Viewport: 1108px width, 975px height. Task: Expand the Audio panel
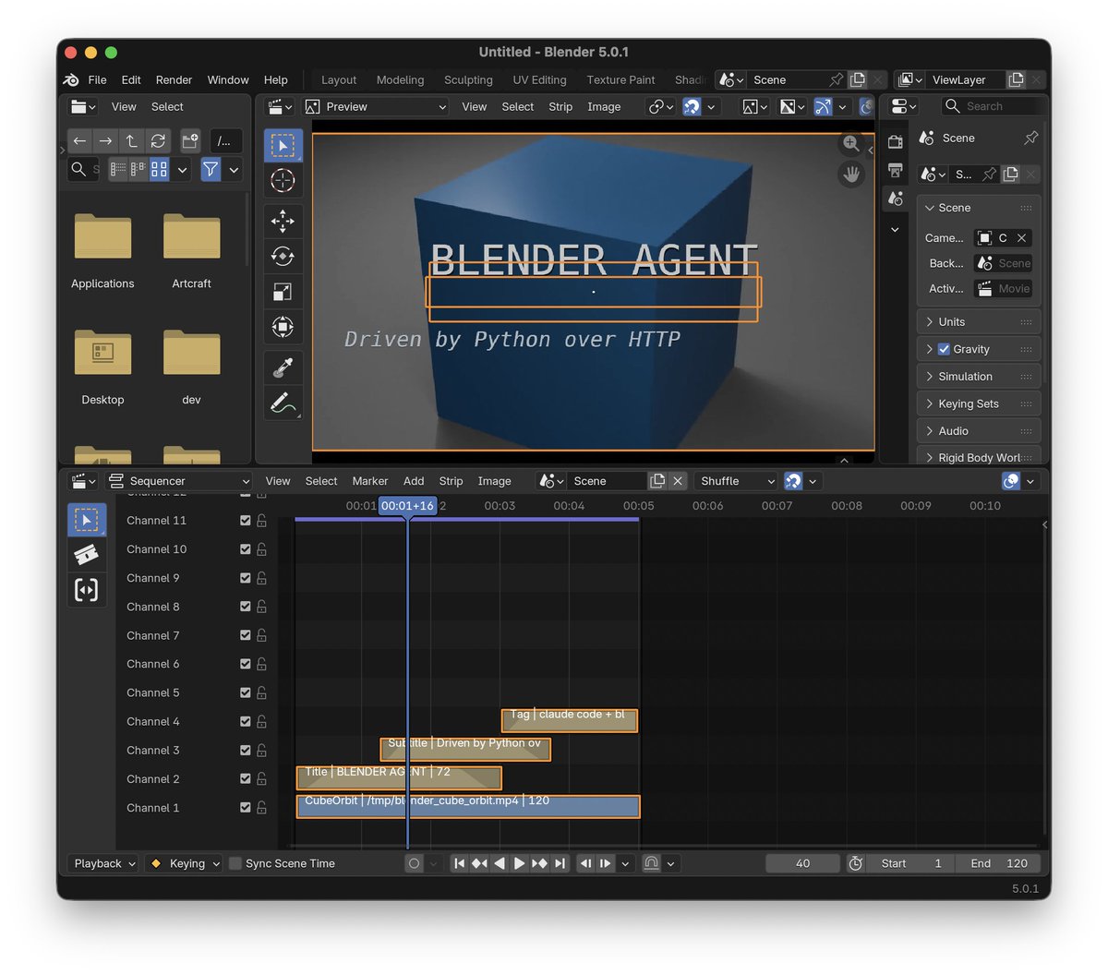click(979, 431)
